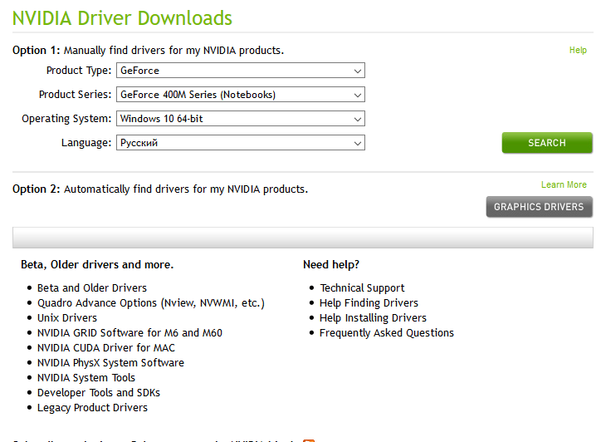Open NVIDIA System Tools link

(86, 378)
